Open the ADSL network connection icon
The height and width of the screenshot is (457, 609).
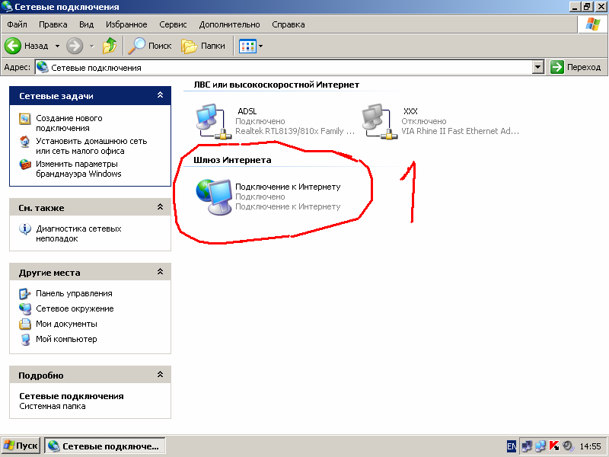209,121
